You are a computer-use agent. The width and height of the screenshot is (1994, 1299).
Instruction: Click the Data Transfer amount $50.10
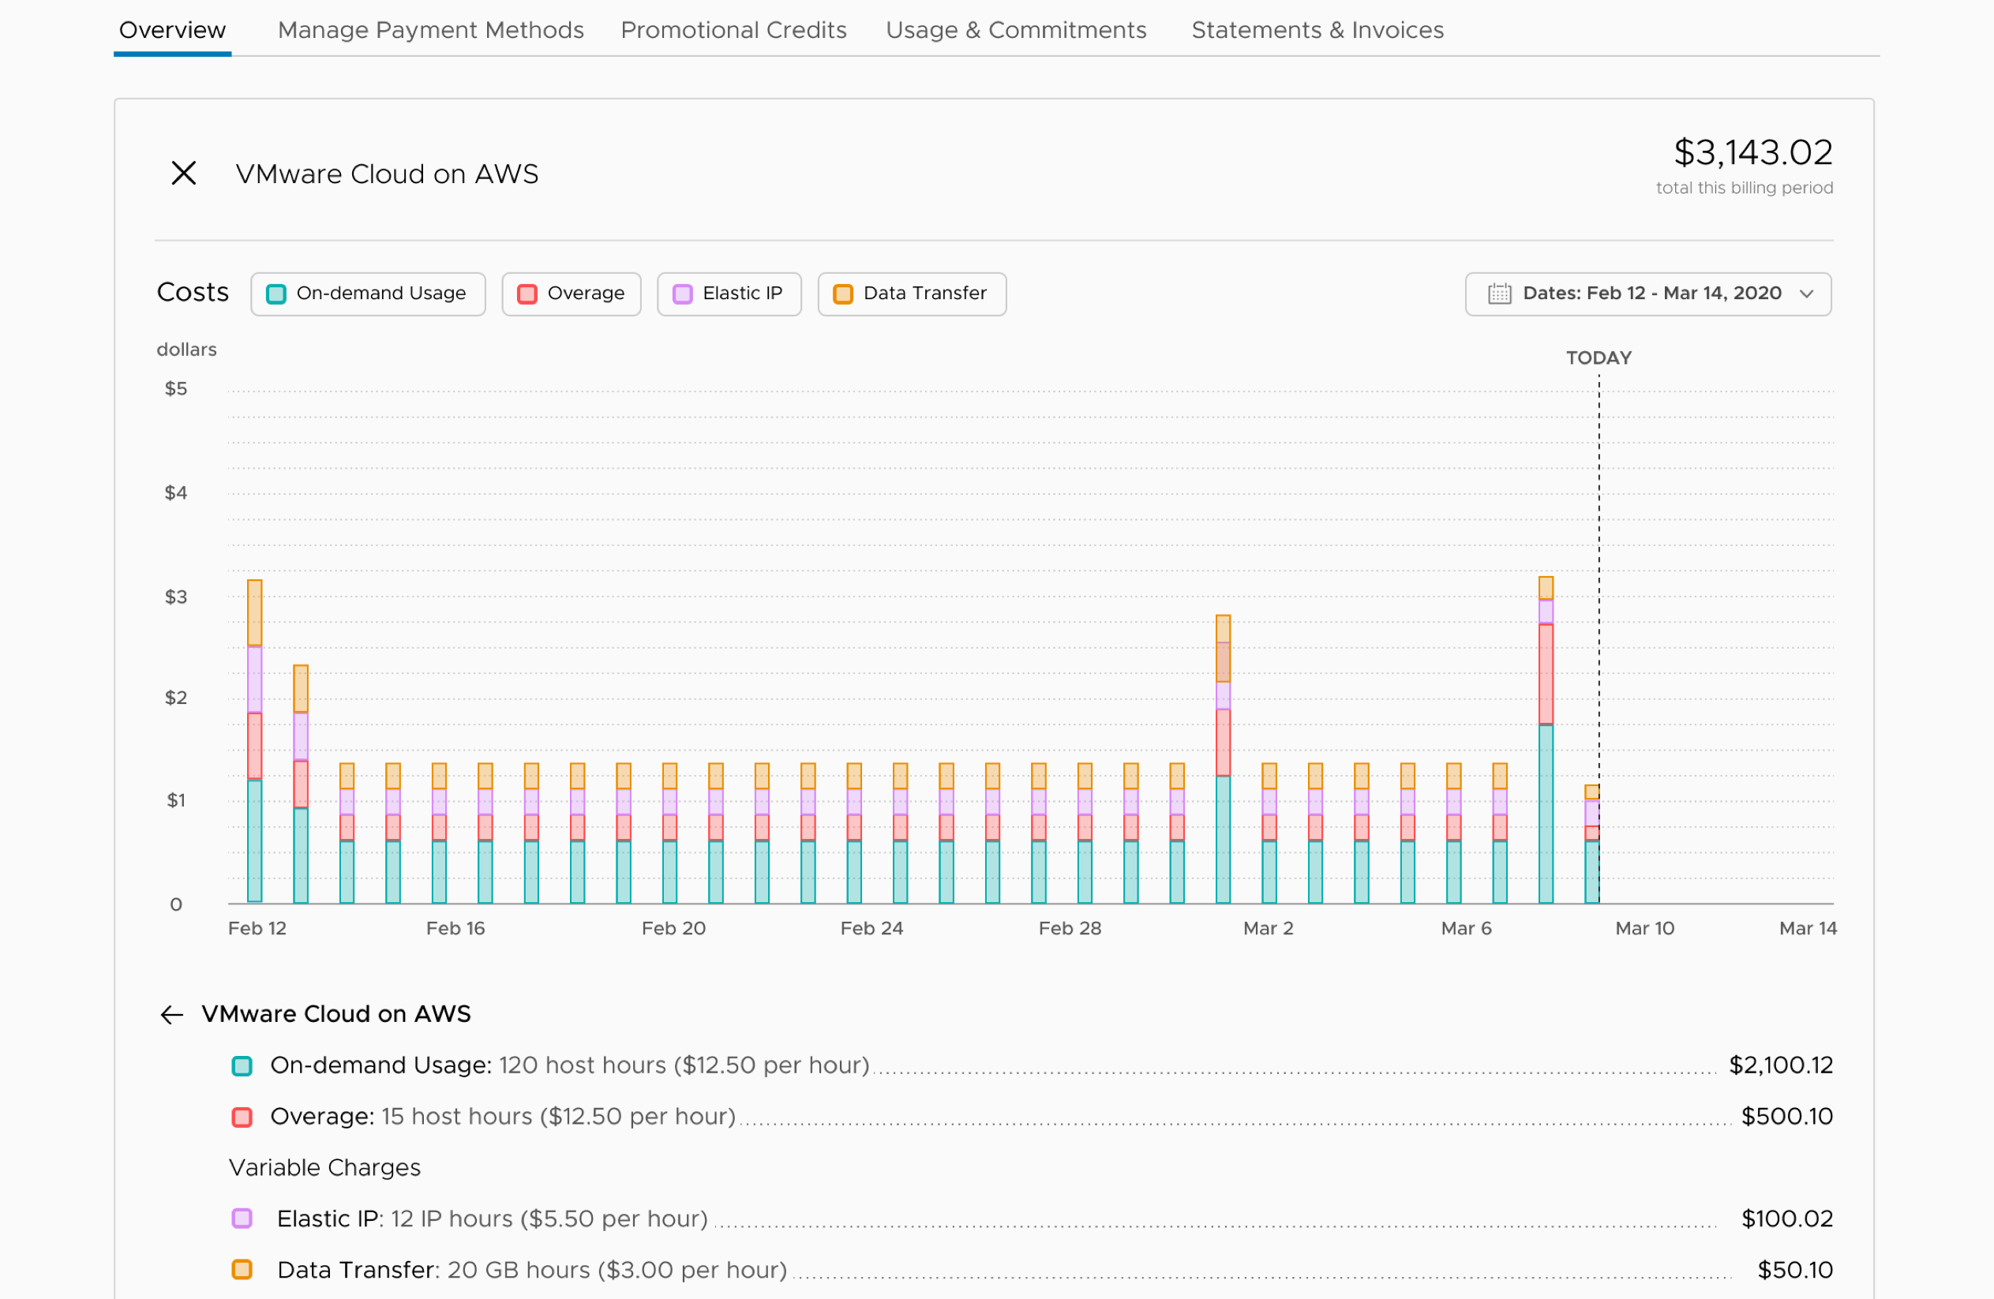point(1795,1270)
